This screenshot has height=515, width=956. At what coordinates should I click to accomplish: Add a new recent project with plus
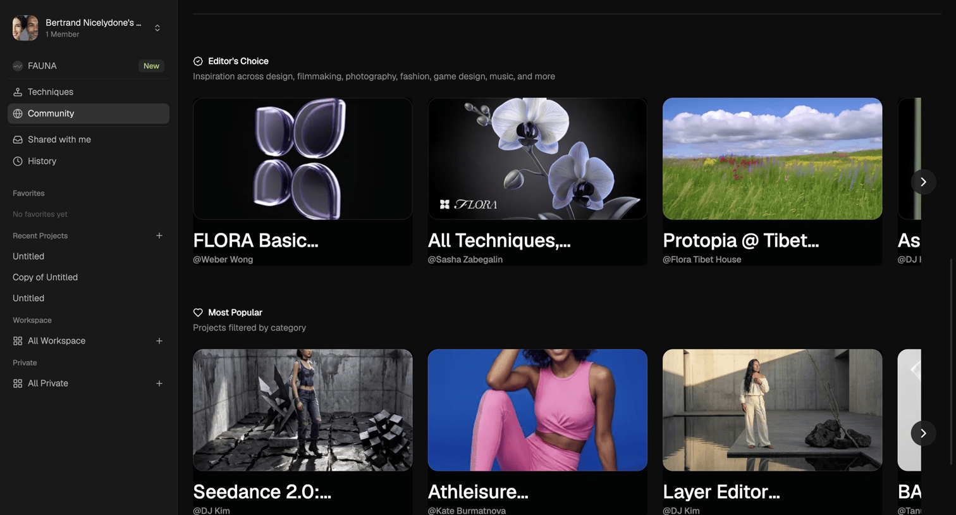point(159,236)
